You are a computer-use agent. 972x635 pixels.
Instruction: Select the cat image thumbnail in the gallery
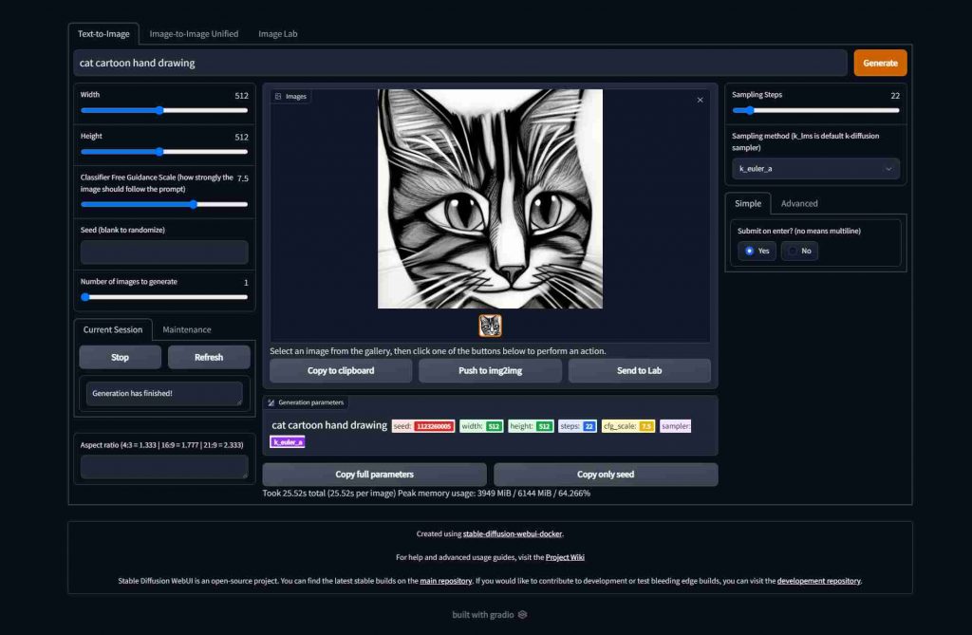pyautogui.click(x=490, y=326)
